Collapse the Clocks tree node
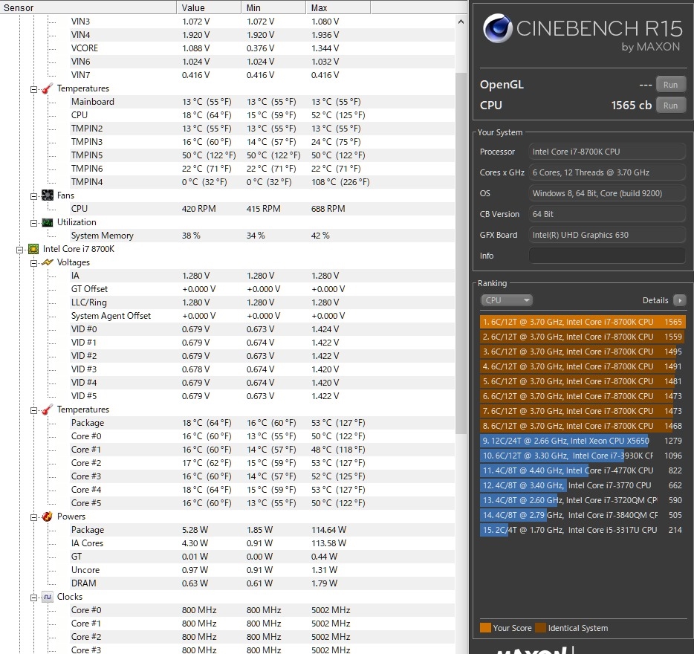Viewport: 694px width, 654px height. 33,598
